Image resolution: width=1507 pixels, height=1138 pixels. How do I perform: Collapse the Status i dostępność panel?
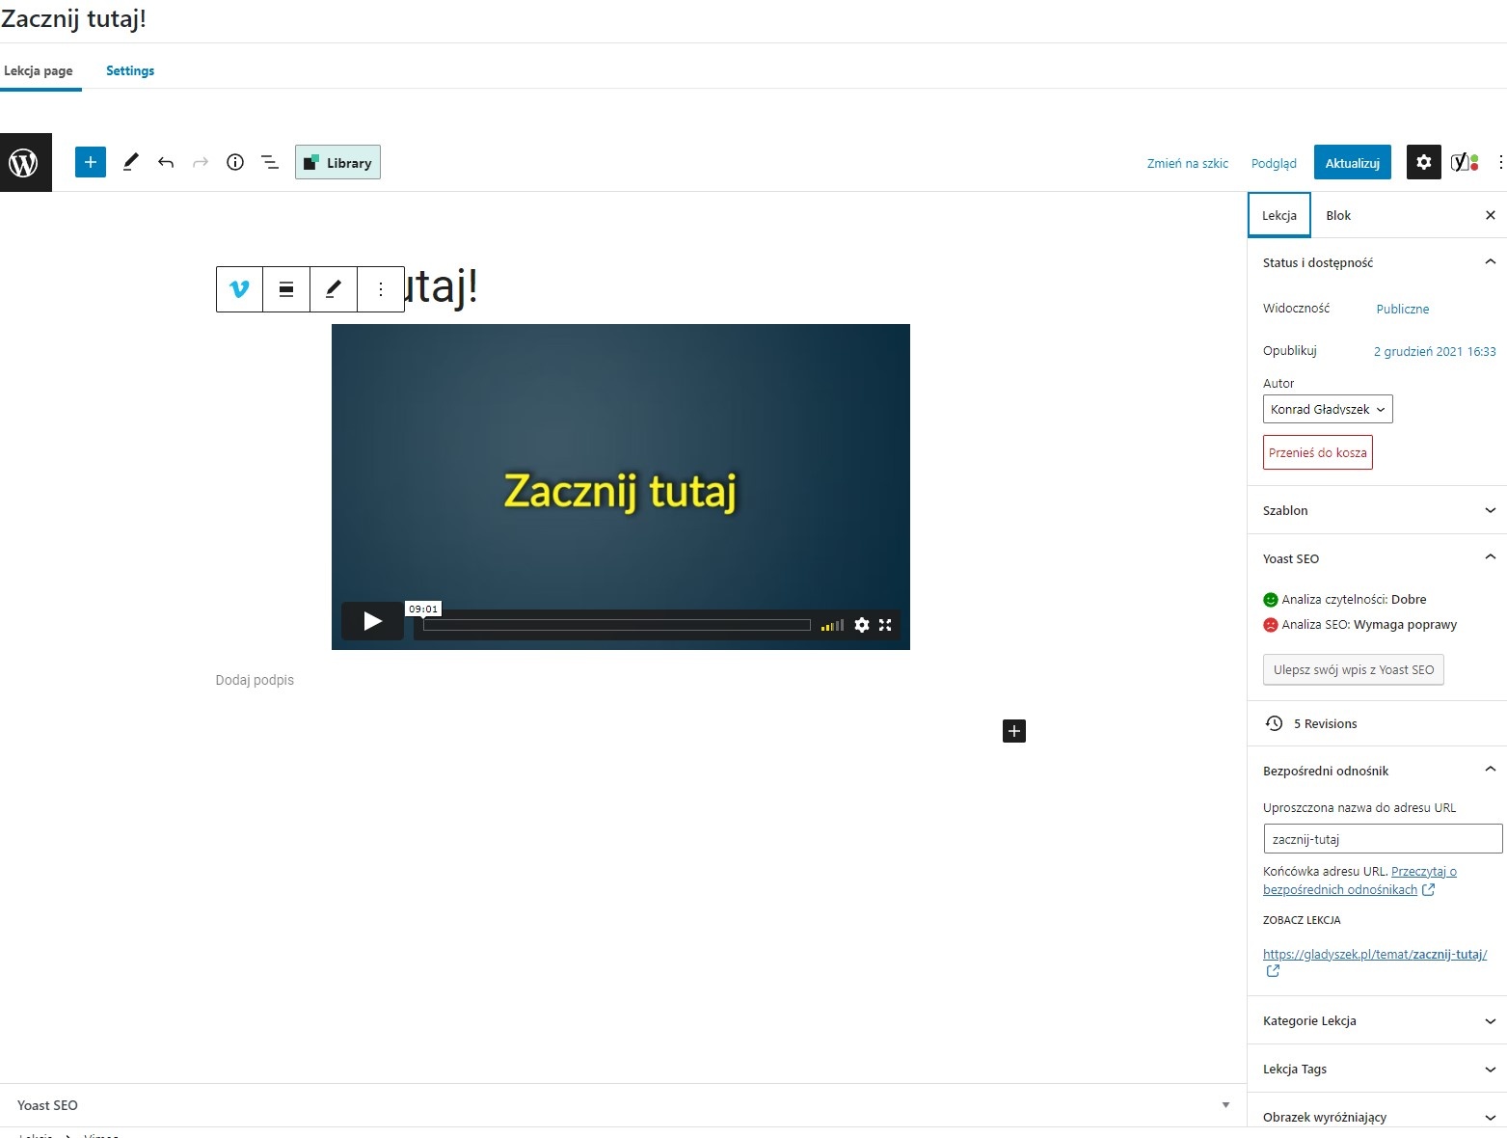[x=1377, y=262]
